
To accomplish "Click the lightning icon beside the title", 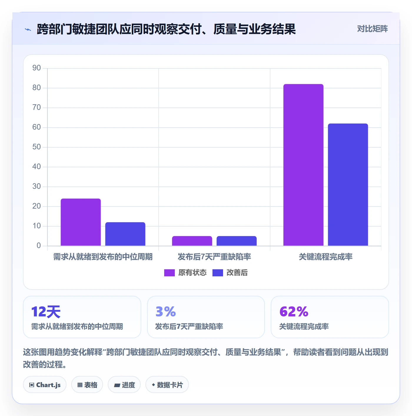I will click(28, 29).
